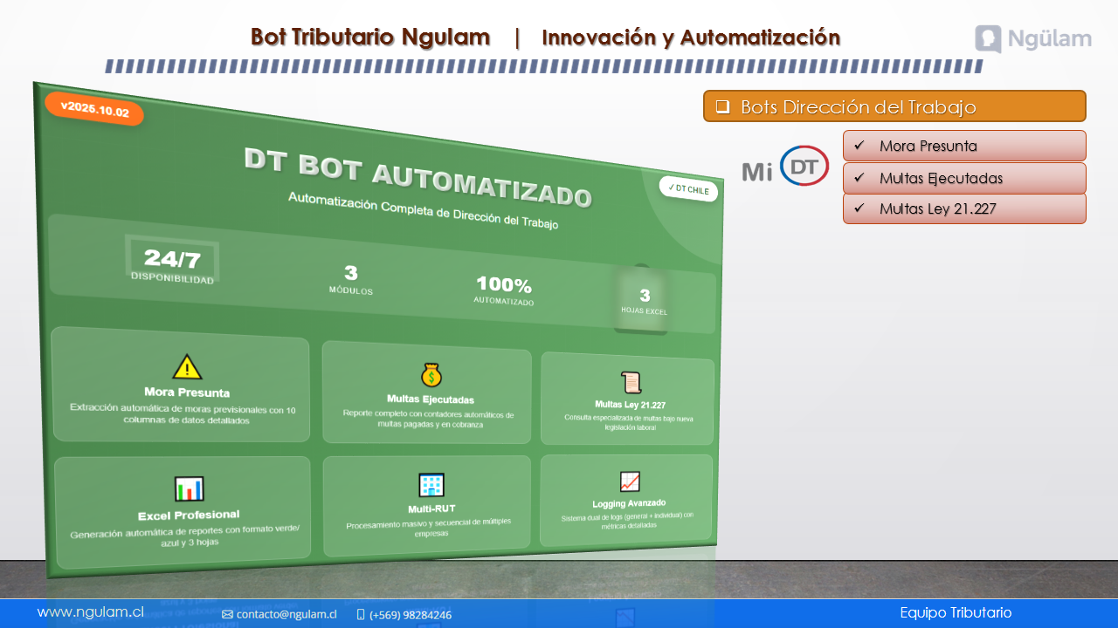Click the Mi DT logo
1118x628 pixels.
(x=785, y=167)
